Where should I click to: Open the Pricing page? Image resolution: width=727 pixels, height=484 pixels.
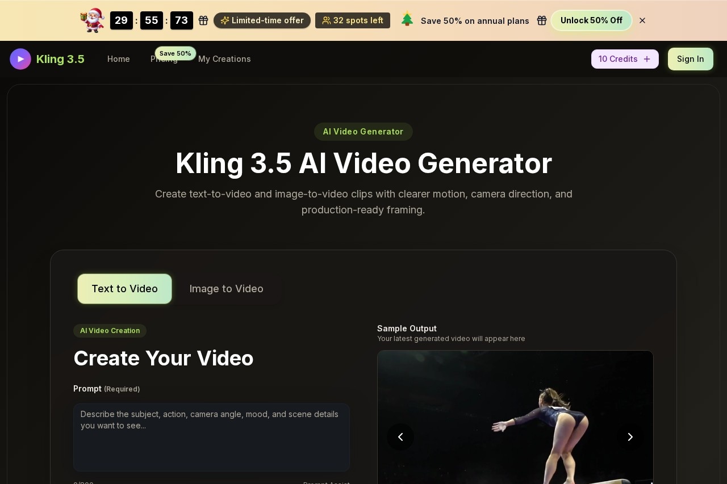click(x=164, y=59)
